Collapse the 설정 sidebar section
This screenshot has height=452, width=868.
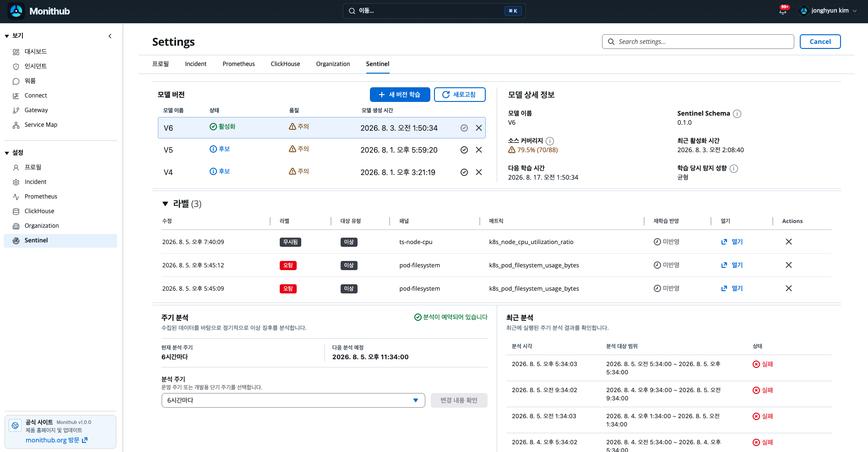pos(7,153)
